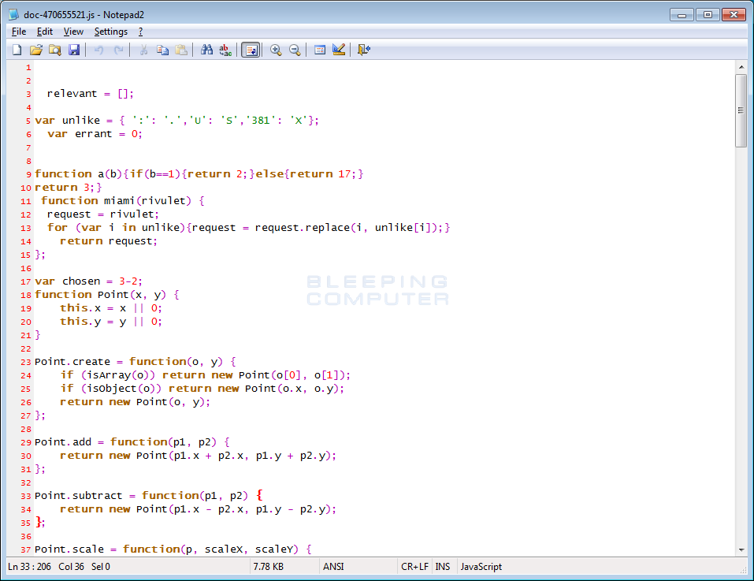
Task: Undo the last edit
Action: point(99,50)
